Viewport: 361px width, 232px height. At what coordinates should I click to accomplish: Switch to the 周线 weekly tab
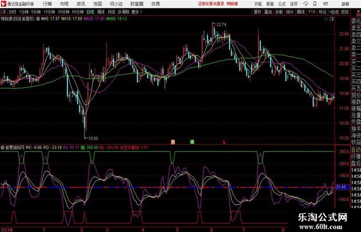coord(101,12)
